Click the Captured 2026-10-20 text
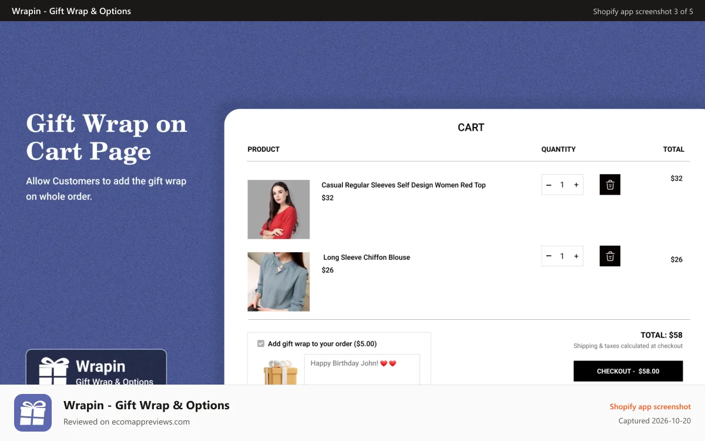Screen dimensions: 705x441 pyautogui.click(x=655, y=421)
